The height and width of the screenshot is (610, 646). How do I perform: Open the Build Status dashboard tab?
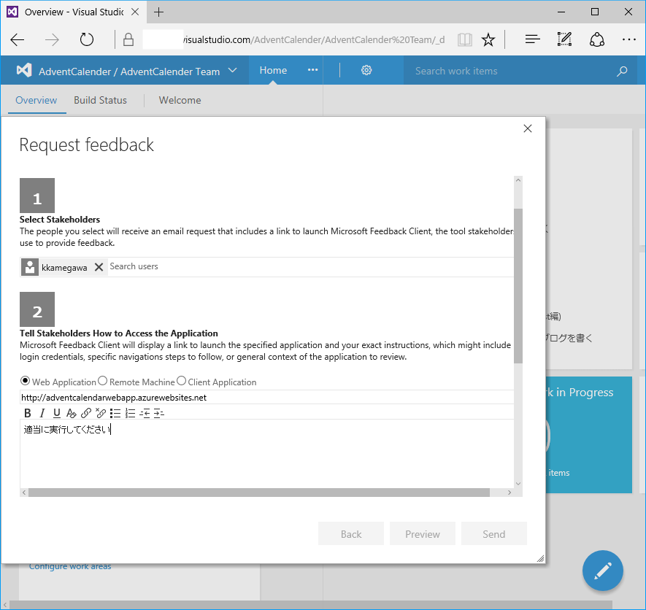[x=100, y=100]
